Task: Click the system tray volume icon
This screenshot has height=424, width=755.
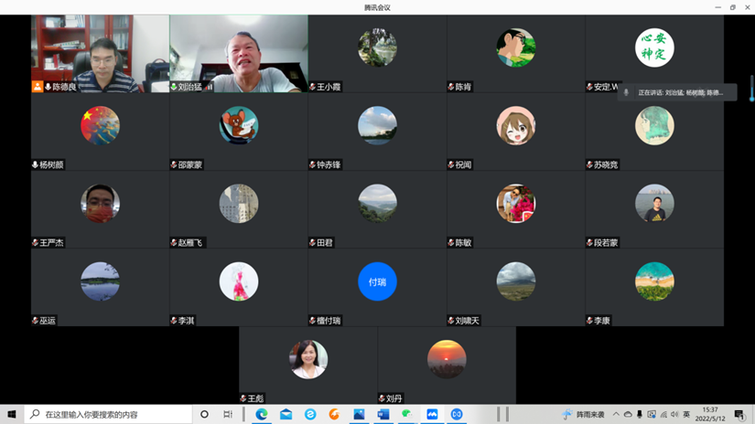Action: point(674,414)
